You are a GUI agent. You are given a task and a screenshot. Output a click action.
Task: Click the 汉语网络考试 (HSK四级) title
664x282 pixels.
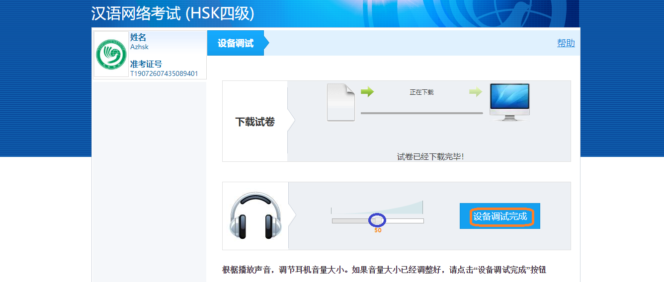[172, 13]
